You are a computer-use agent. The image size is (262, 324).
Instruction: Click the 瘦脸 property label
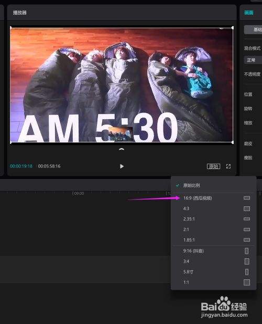(248, 158)
